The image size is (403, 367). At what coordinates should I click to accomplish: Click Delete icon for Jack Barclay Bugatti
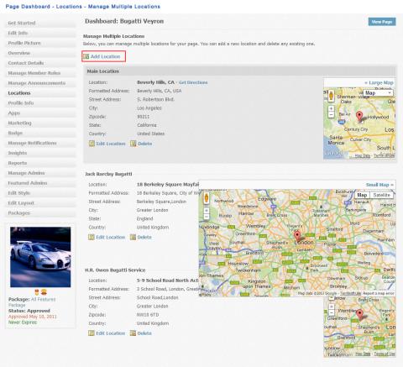click(x=133, y=237)
